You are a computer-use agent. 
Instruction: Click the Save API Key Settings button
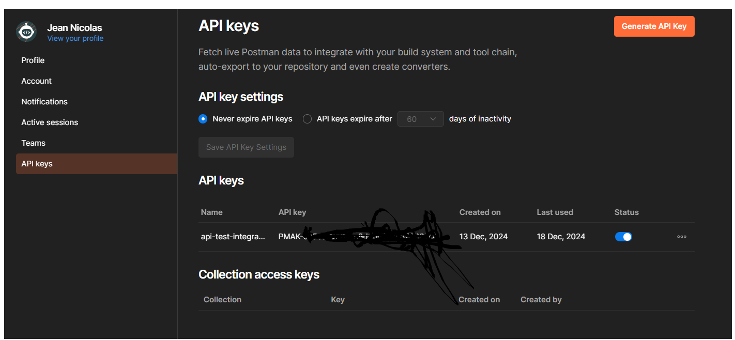click(246, 147)
